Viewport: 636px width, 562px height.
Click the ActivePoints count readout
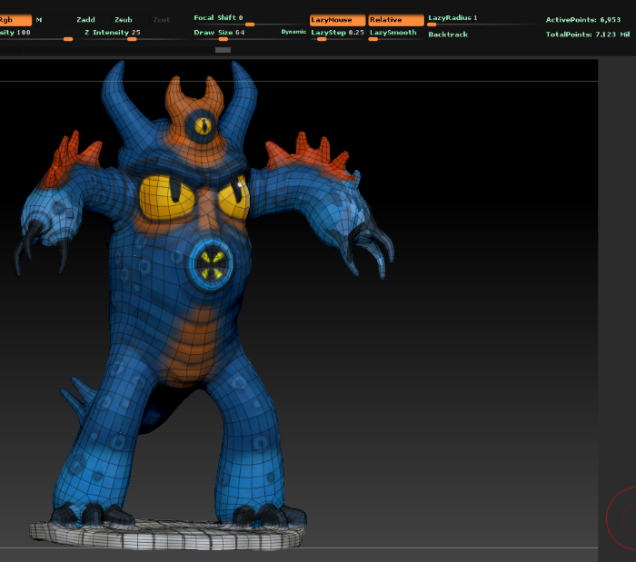point(582,20)
